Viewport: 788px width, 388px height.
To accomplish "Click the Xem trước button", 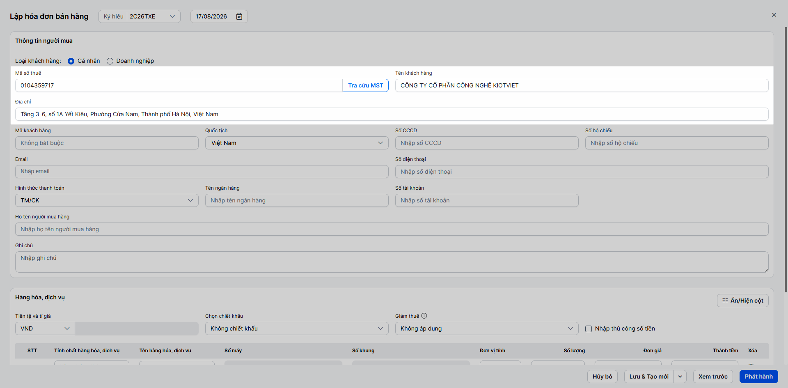I will point(713,377).
